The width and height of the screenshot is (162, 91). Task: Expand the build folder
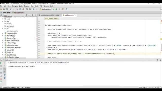coord(3,19)
